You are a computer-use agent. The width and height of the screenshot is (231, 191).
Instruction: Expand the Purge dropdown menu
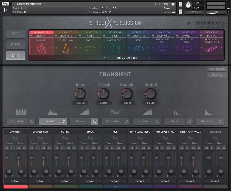(x=170, y=8)
